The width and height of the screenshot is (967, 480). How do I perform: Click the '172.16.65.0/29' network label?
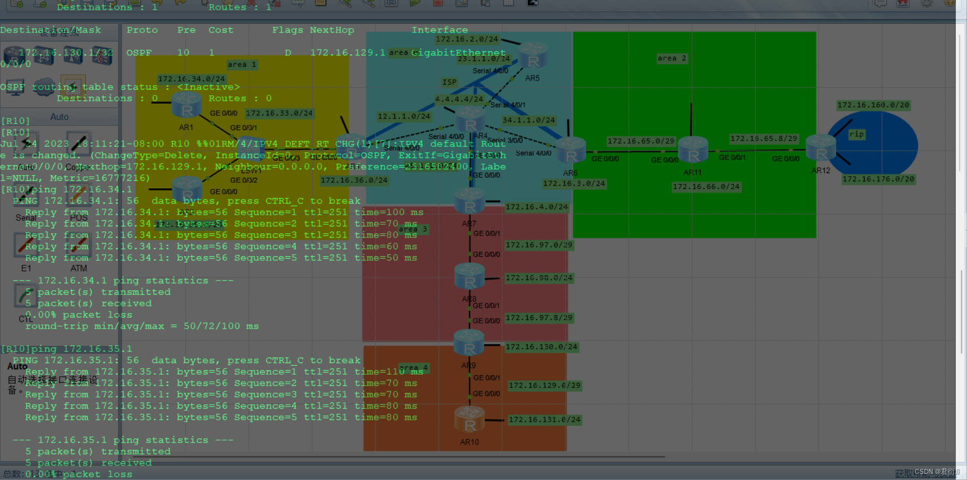click(641, 141)
